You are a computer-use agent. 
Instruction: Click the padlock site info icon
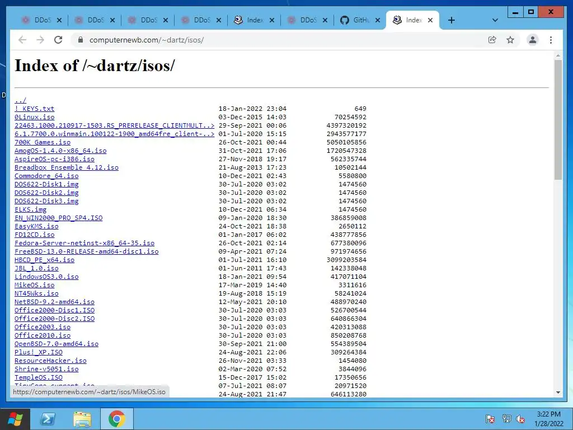point(81,40)
